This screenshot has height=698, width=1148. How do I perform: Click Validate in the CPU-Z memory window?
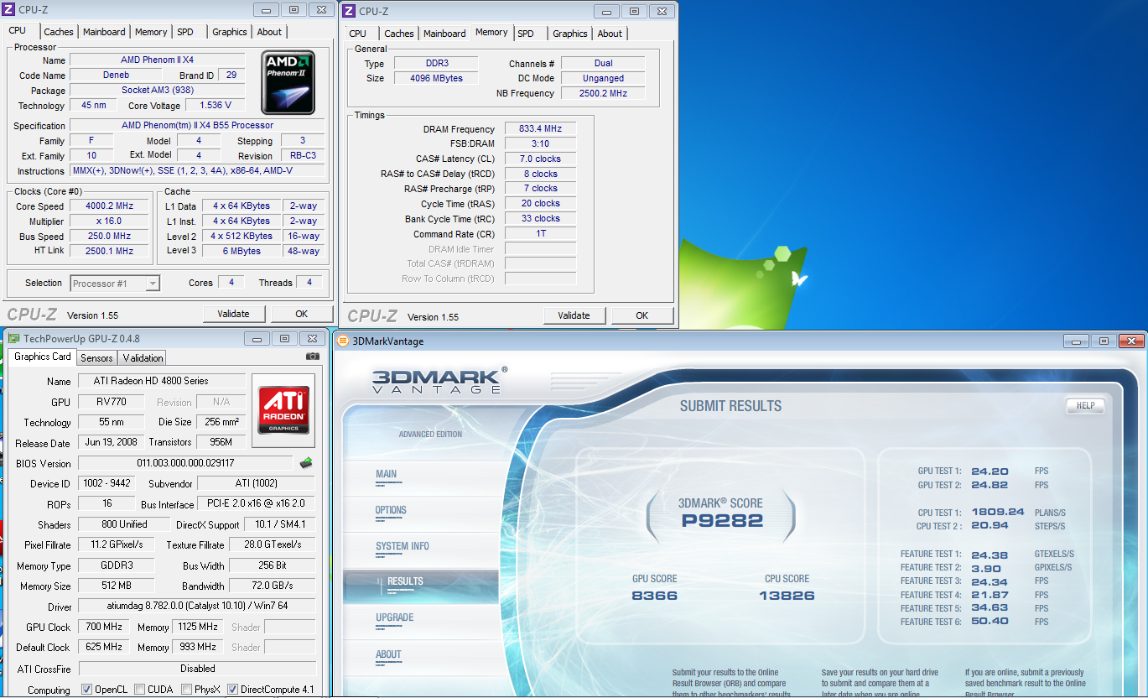pyautogui.click(x=574, y=315)
